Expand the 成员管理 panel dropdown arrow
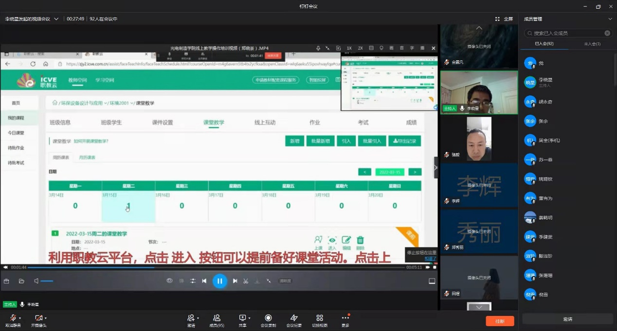Screen dimensions: 617x331 pyautogui.click(x=610, y=19)
